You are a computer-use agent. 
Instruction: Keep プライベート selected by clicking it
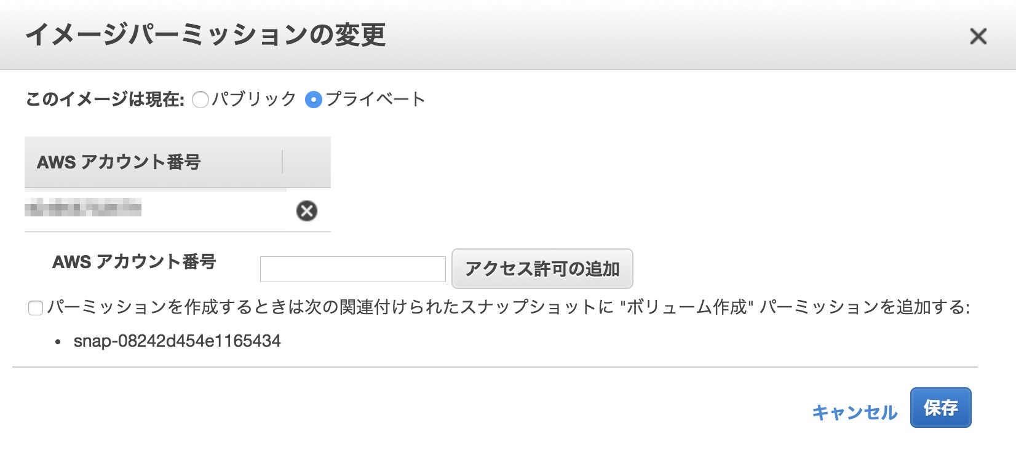314,98
